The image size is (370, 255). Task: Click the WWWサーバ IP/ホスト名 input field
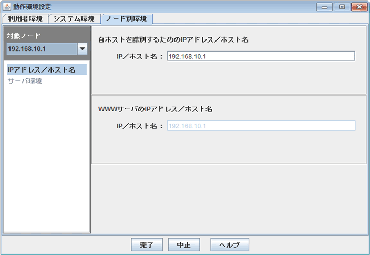[x=261, y=126]
